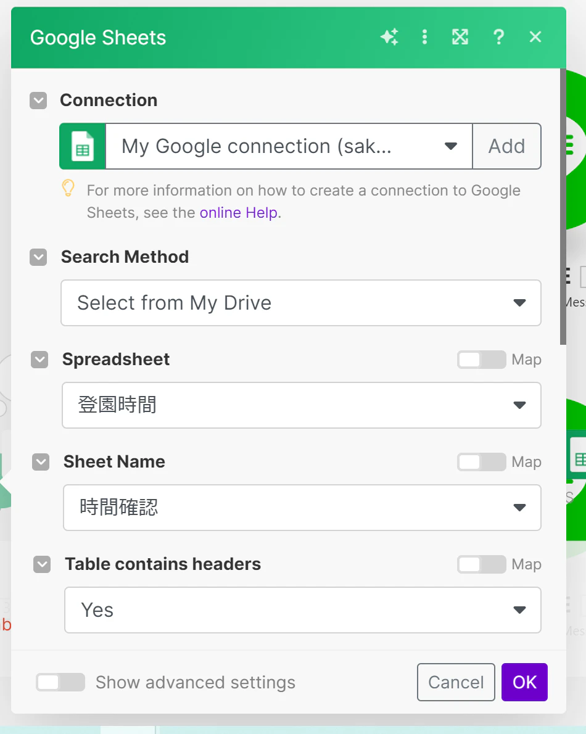The image size is (586, 734).
Task: Collapse the Search Method section
Action: (x=38, y=257)
